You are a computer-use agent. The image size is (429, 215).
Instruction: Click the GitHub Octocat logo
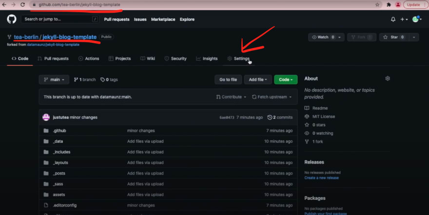point(12,19)
